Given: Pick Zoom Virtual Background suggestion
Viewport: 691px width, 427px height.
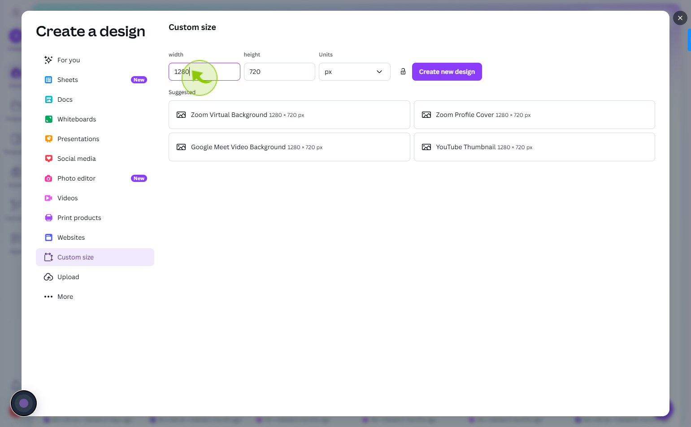Looking at the screenshot, I should (289, 115).
